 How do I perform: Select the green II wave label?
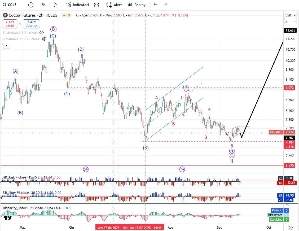click(x=232, y=161)
